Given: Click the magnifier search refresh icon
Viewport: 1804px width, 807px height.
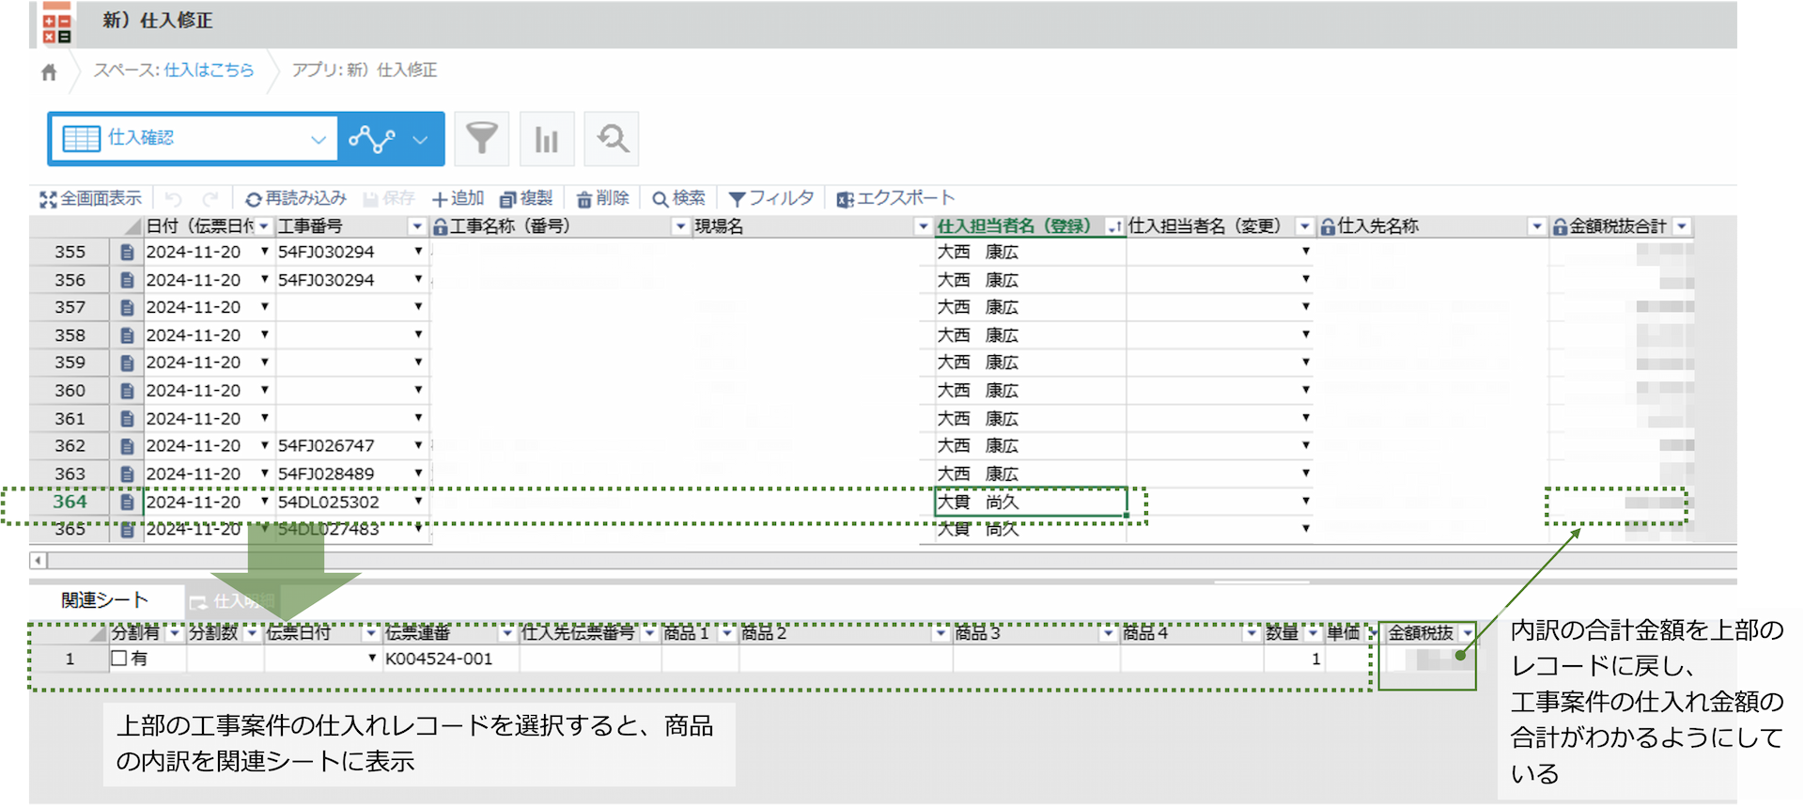Looking at the screenshot, I should click(612, 139).
